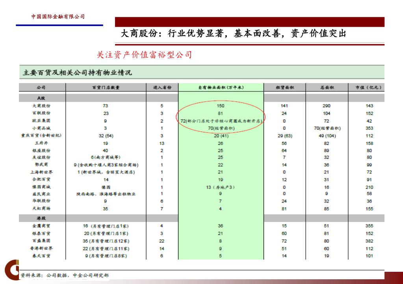
Task: Click total area cell 49 (104)
Action: 327,136
